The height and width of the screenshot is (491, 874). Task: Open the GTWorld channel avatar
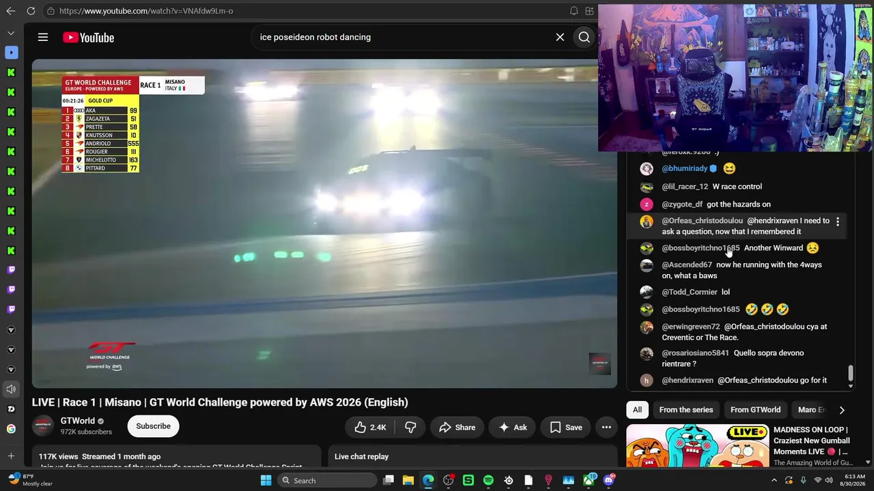pyautogui.click(x=43, y=426)
